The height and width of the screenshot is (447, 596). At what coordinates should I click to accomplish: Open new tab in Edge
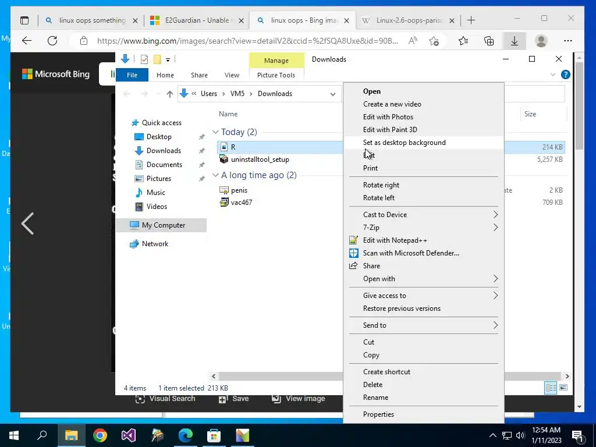[x=471, y=20]
